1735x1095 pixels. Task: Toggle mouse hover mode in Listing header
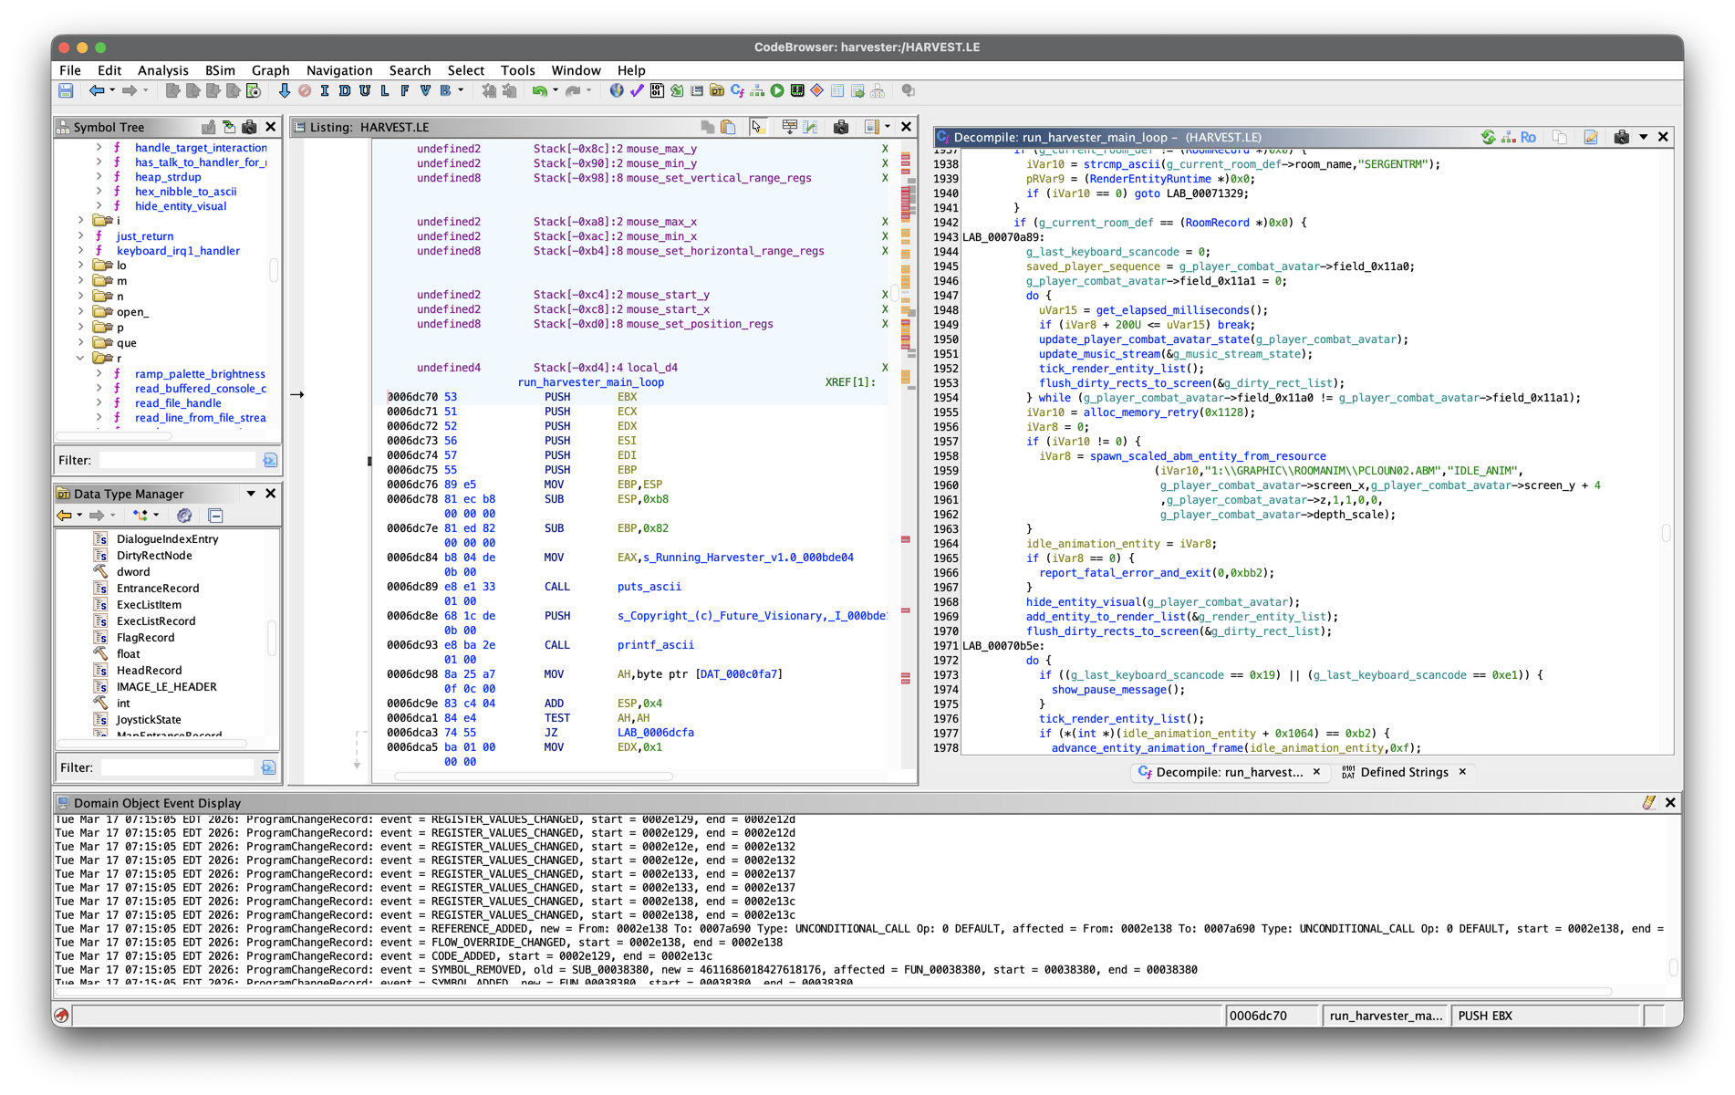[758, 127]
